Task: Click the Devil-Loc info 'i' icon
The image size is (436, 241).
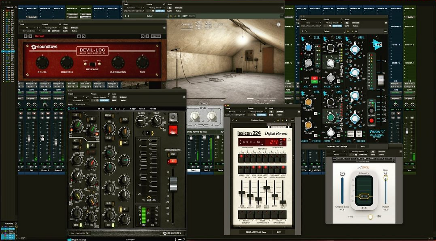Action: [x=147, y=36]
